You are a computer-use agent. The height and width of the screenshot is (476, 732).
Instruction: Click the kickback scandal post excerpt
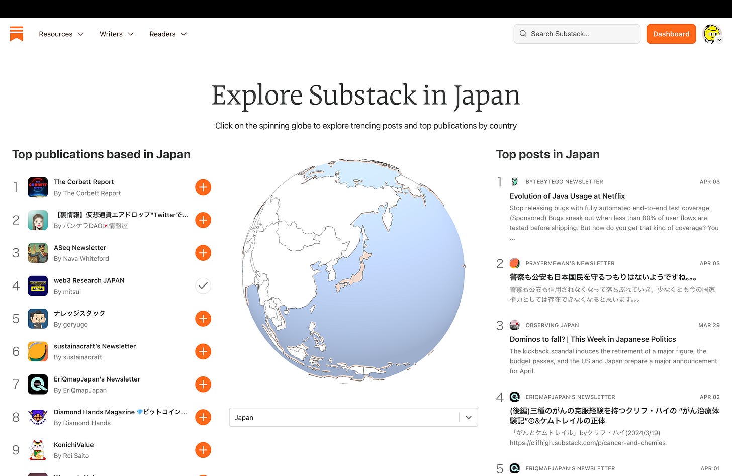coord(613,361)
